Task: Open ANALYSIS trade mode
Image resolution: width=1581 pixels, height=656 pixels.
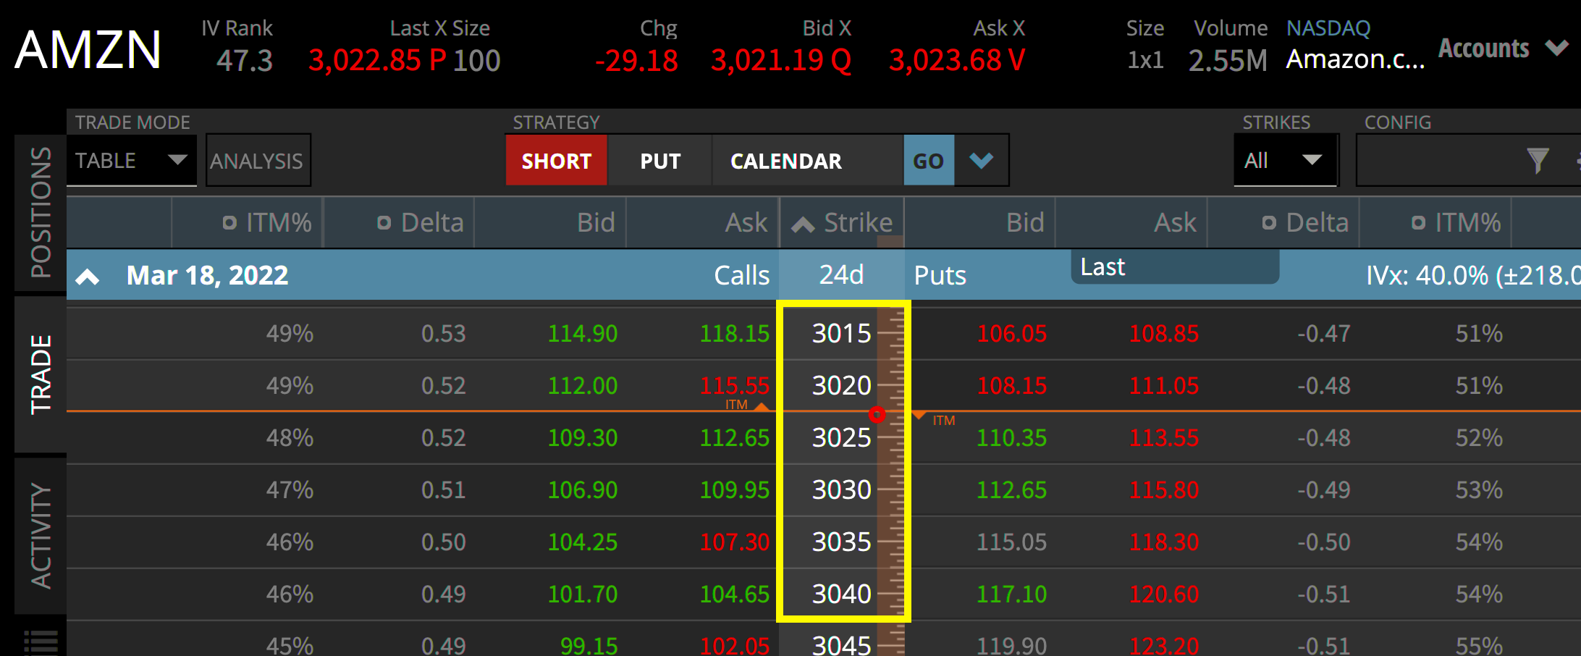Action: click(x=258, y=160)
